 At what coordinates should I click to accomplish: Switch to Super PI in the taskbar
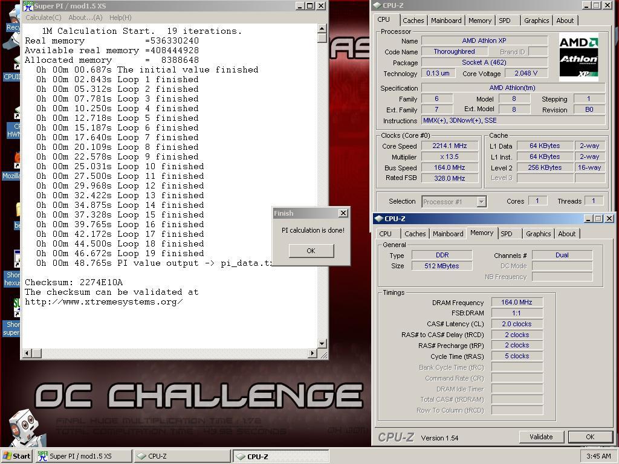pyautogui.click(x=83, y=456)
